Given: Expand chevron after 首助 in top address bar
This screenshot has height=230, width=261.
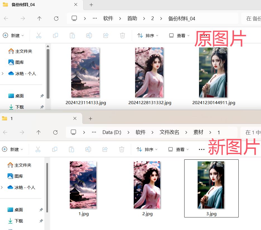Looking at the screenshot, I should tap(144, 18).
